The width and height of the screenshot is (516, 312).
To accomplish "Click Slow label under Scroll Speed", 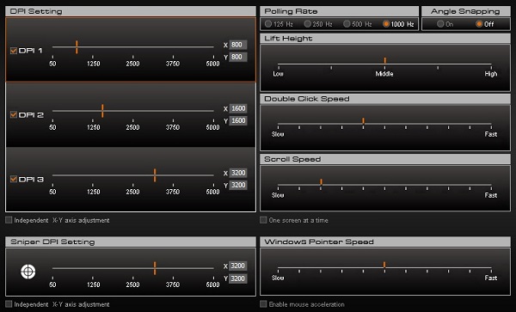I will click(278, 195).
